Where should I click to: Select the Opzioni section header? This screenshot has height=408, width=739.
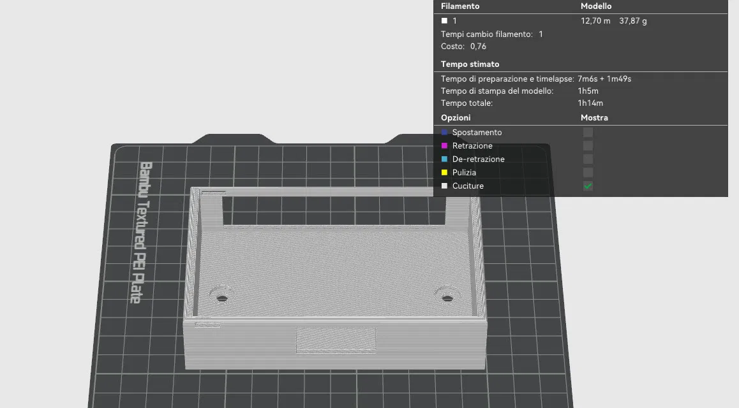[x=455, y=118]
